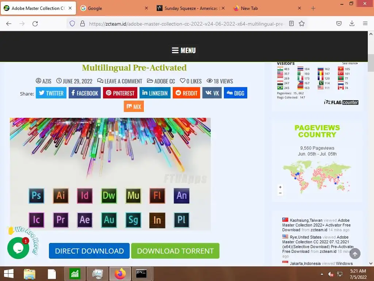Viewport: 374px width, 281px height.
Task: Open the Firefox application hamburger menu
Action: tap(365, 23)
